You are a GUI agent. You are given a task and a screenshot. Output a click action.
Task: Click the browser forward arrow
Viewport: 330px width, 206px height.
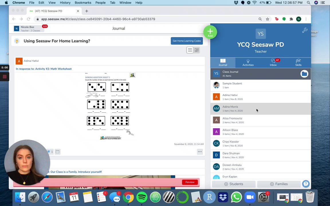[21, 19]
